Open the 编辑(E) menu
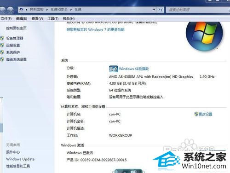230x173 pixels. (22, 18)
